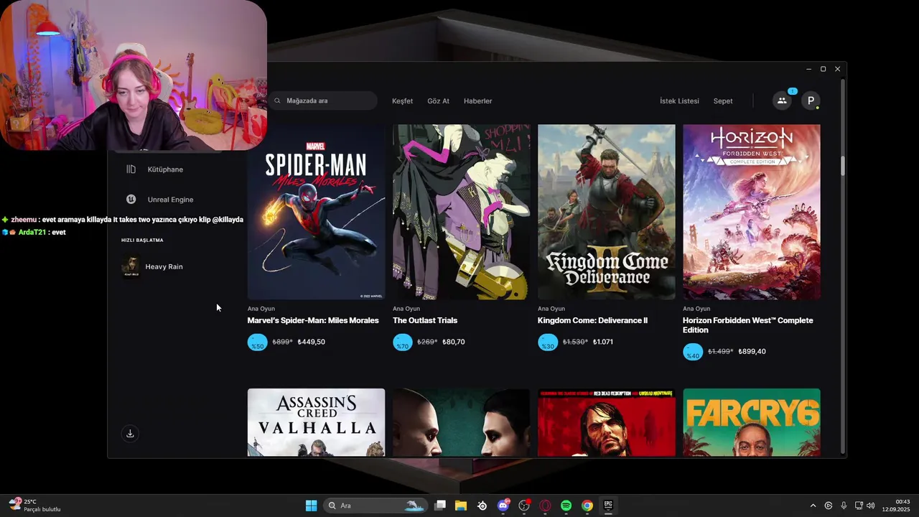The width and height of the screenshot is (919, 517).
Task: Open Opera GX browser from the taskbar
Action: tap(546, 506)
